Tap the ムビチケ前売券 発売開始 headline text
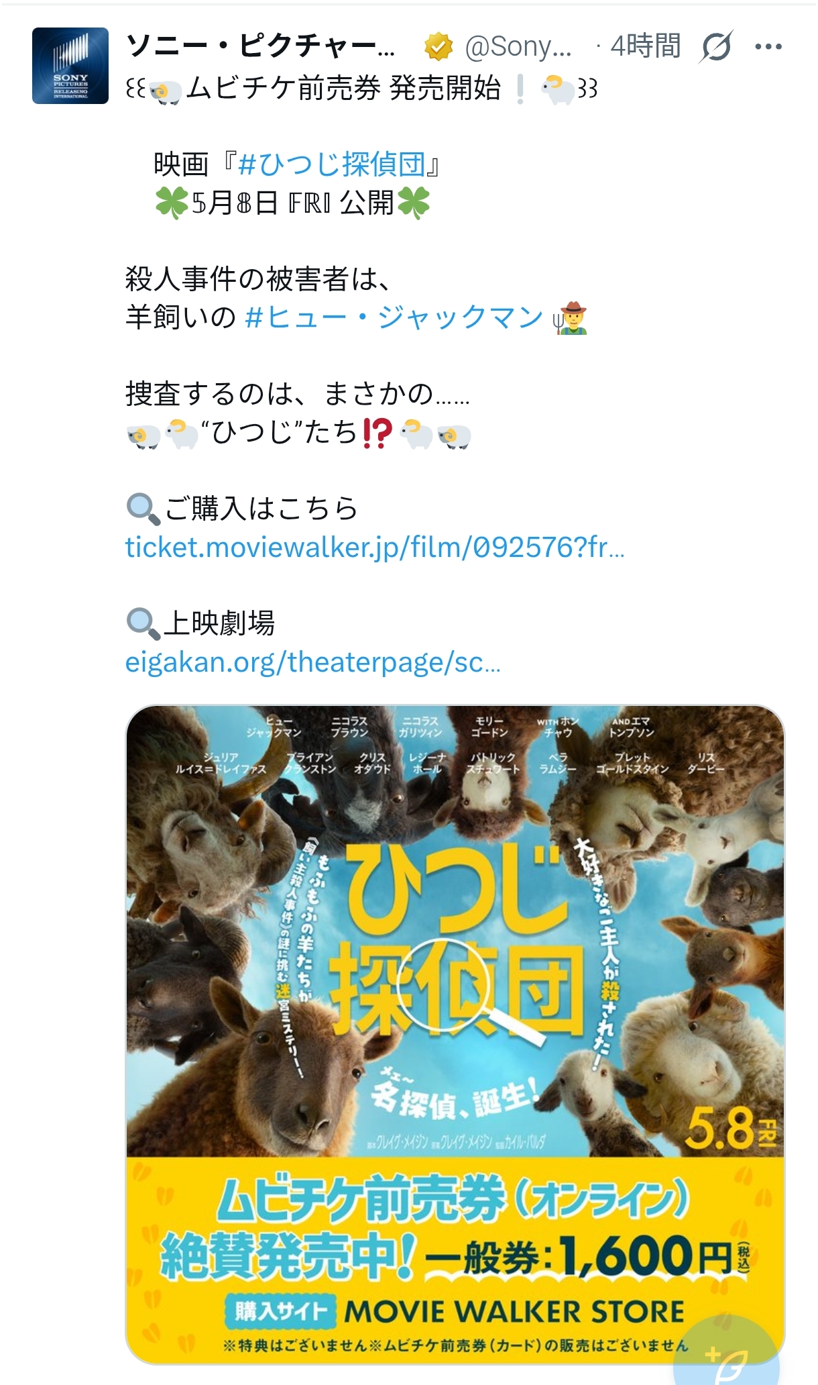 (344, 89)
